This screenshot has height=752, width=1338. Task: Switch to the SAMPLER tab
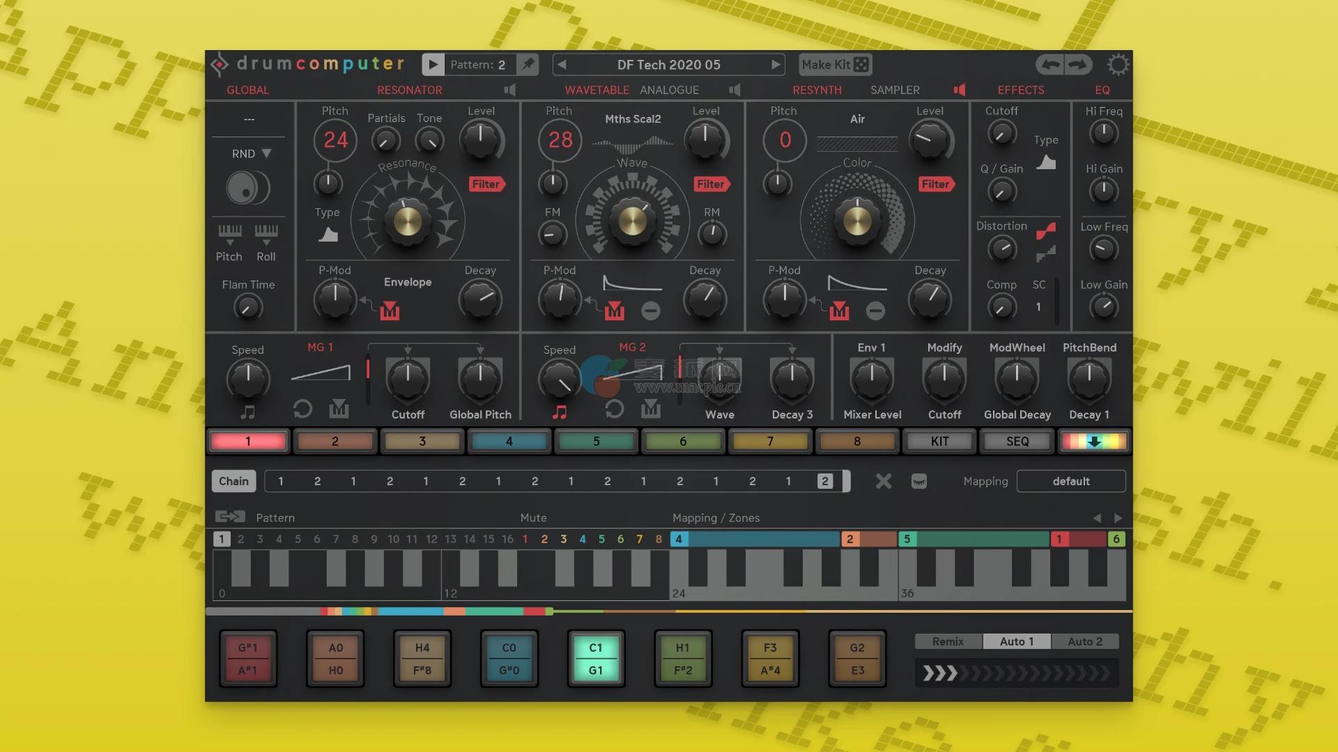point(895,90)
